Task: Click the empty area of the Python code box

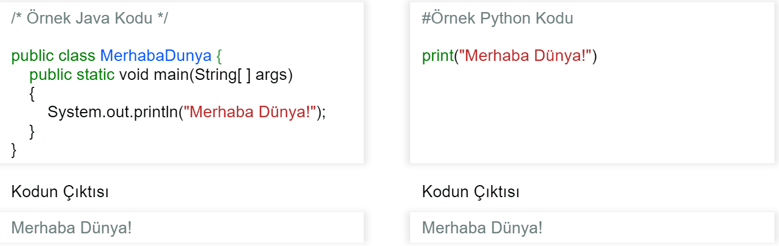Action: [x=593, y=115]
